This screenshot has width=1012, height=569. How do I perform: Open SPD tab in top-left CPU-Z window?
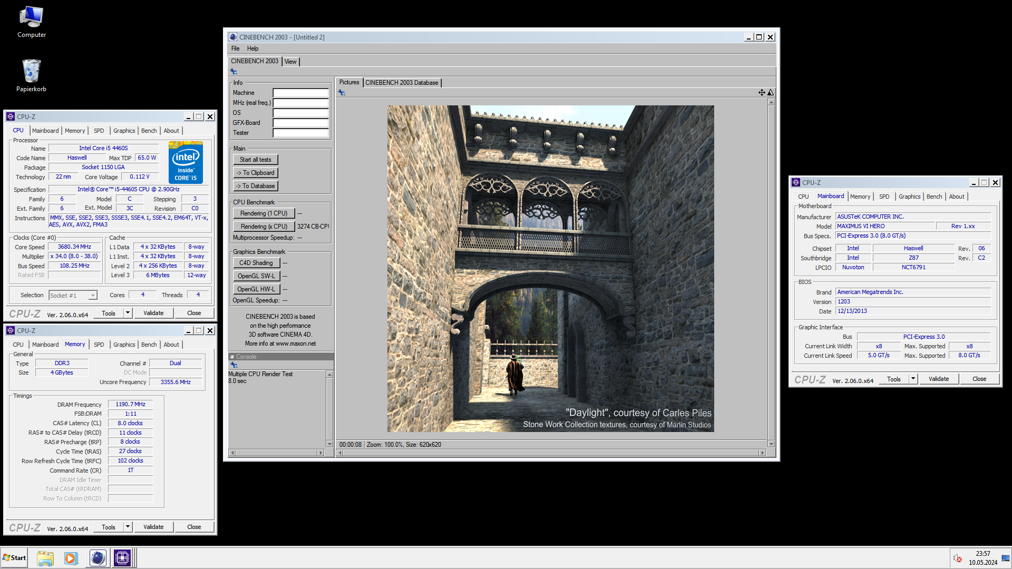click(x=99, y=131)
